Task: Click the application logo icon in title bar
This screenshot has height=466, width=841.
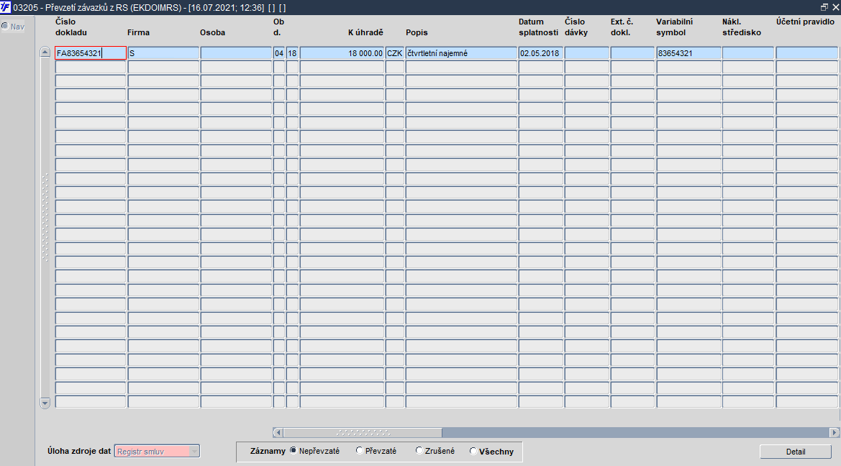Action: point(5,7)
